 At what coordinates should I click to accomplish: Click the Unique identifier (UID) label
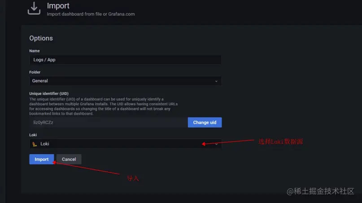tap(49, 94)
